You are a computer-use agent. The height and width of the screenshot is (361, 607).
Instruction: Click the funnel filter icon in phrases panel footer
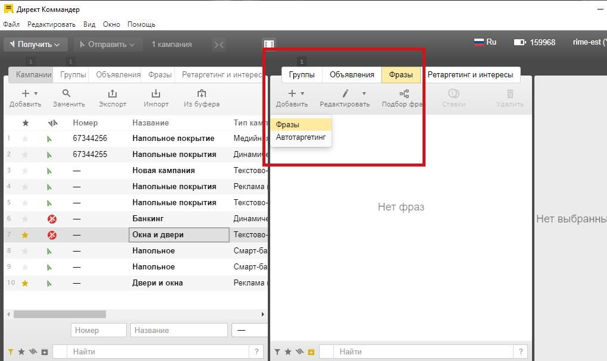[x=277, y=351]
